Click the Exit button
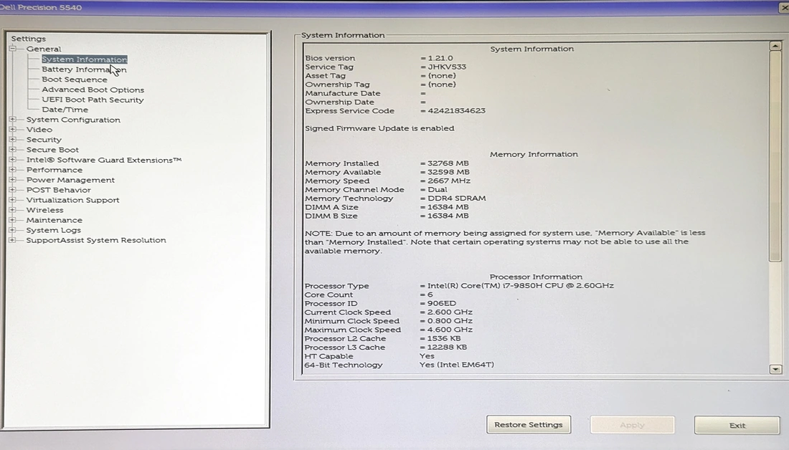 (737, 425)
